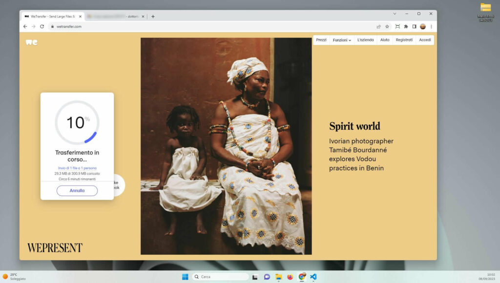Click the Chrome icon on the taskbar
500x283 pixels.
pos(302,277)
